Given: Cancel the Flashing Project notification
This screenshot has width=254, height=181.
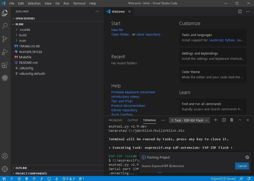Looking at the screenshot, I should (x=242, y=166).
